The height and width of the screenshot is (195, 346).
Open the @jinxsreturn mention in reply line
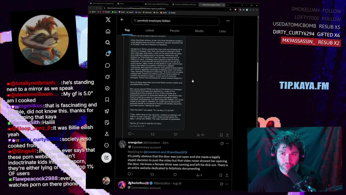(152, 152)
